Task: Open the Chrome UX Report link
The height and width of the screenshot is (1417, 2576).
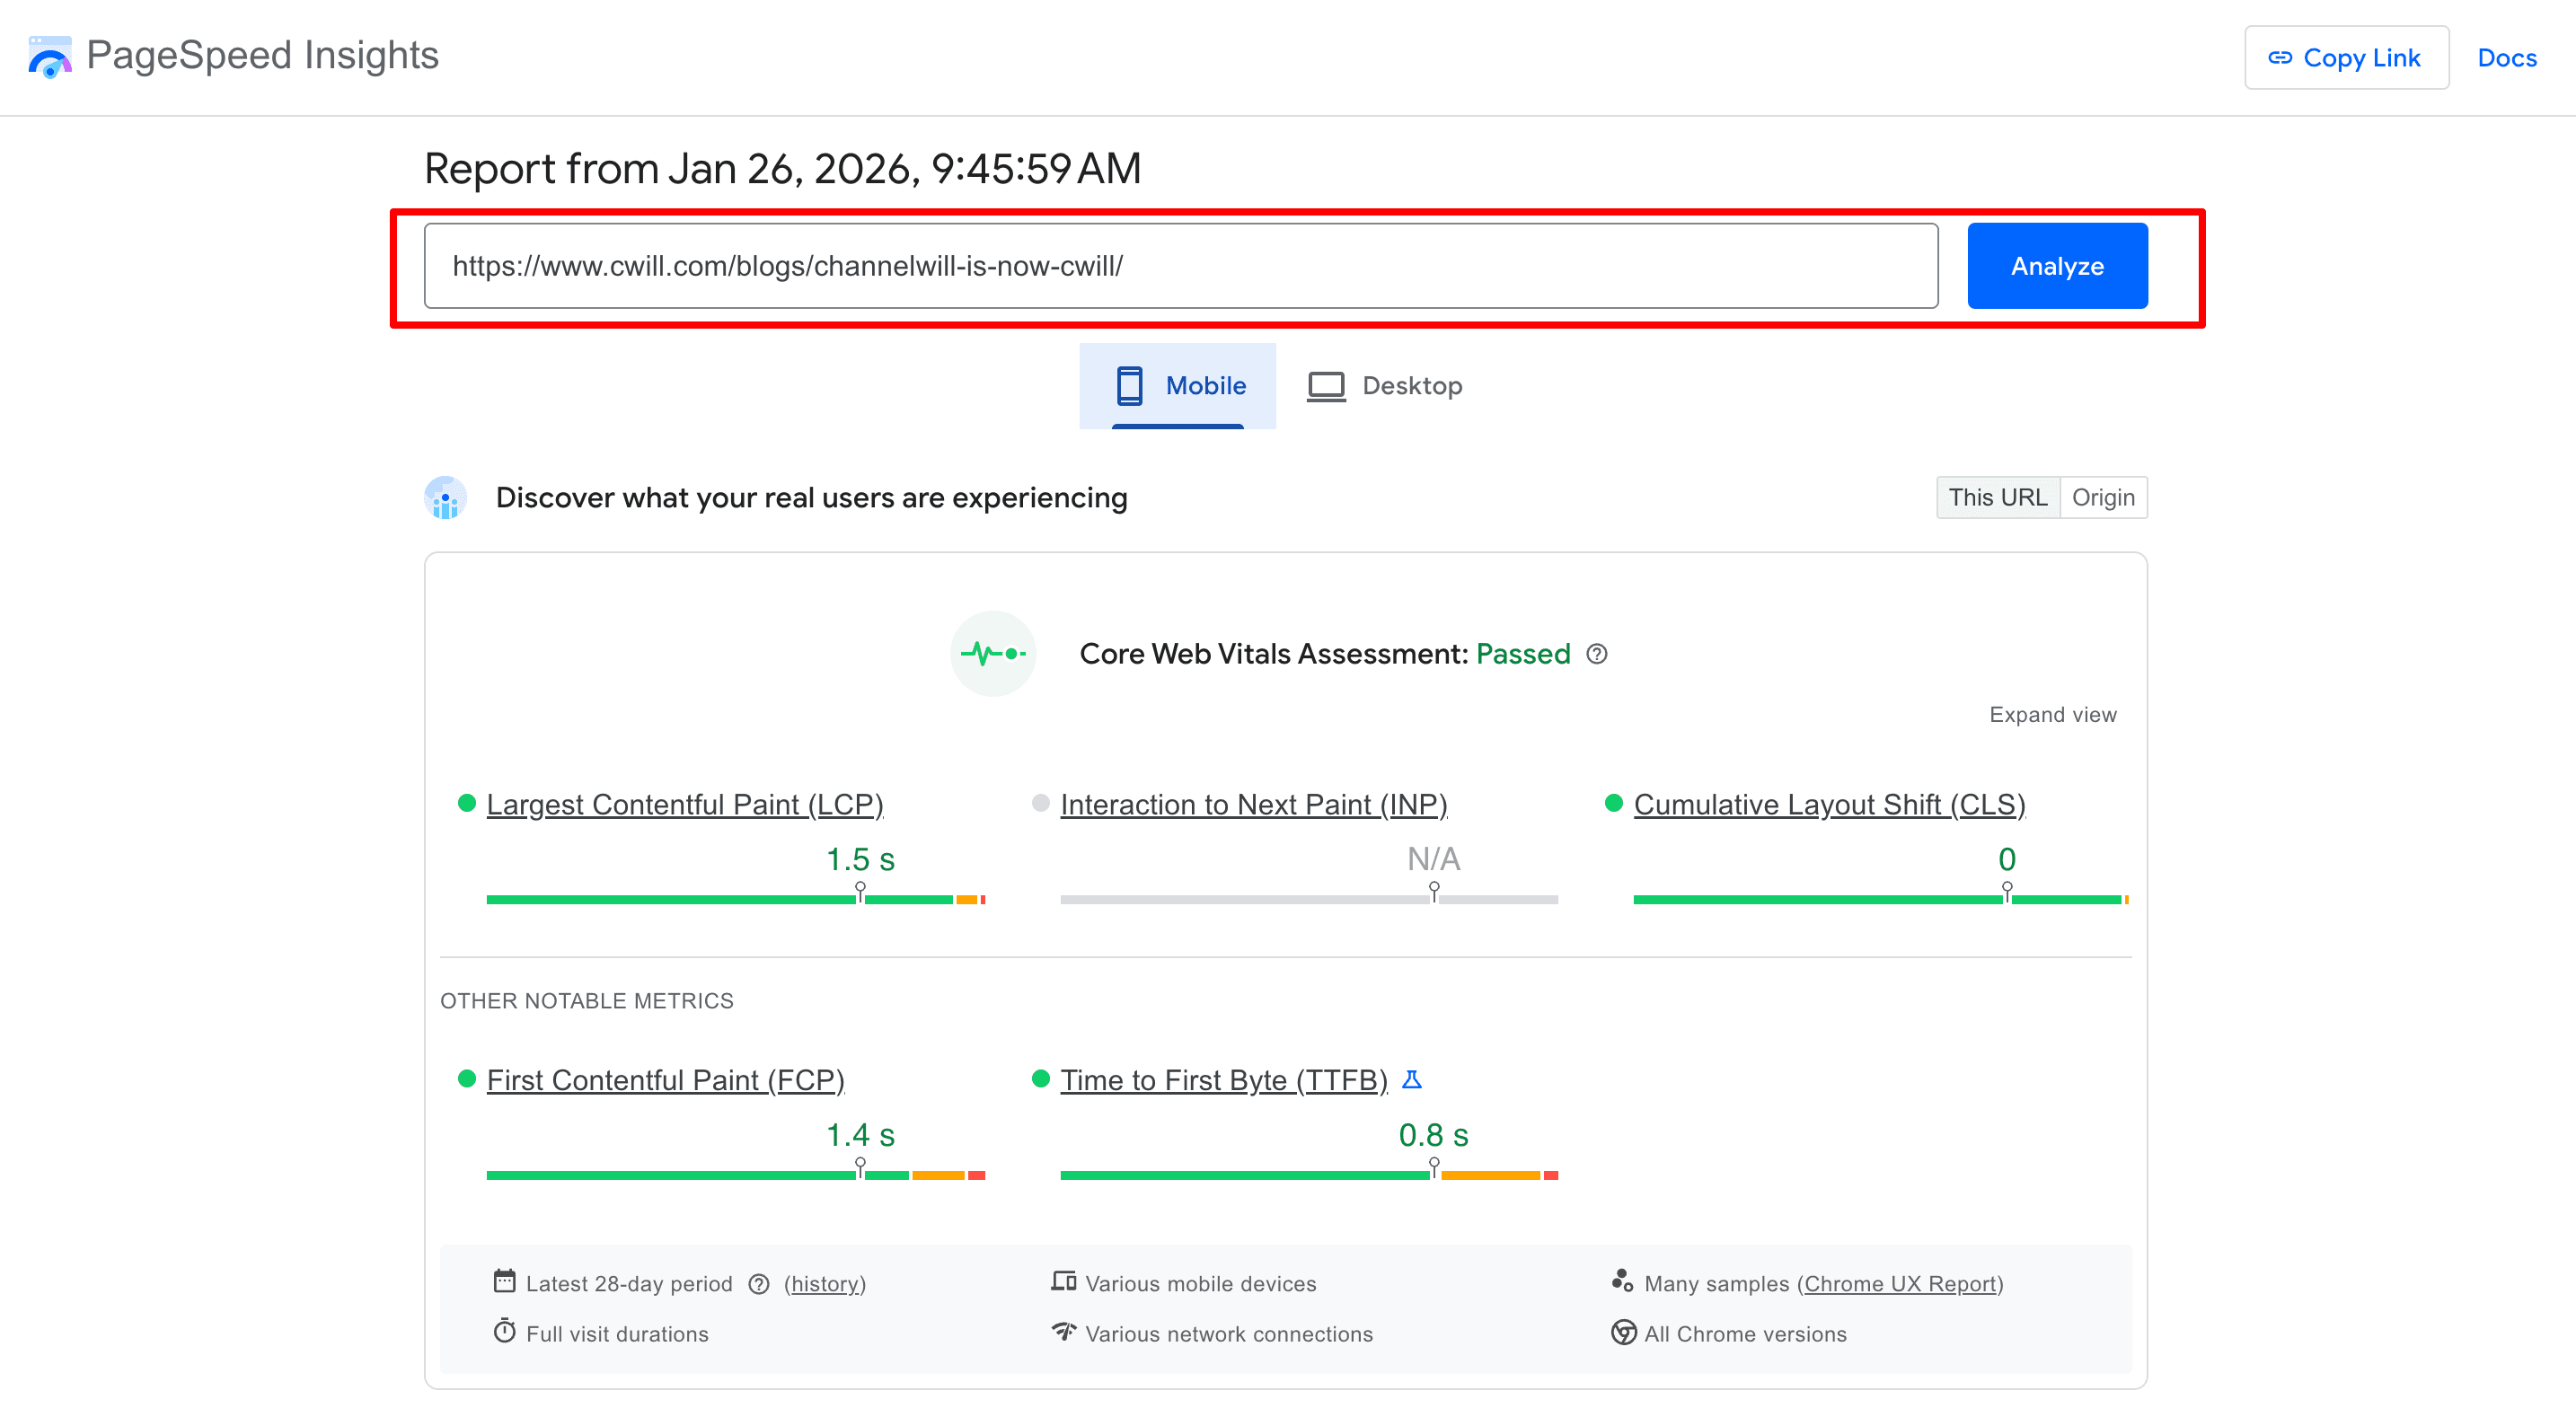Action: 1900,1284
